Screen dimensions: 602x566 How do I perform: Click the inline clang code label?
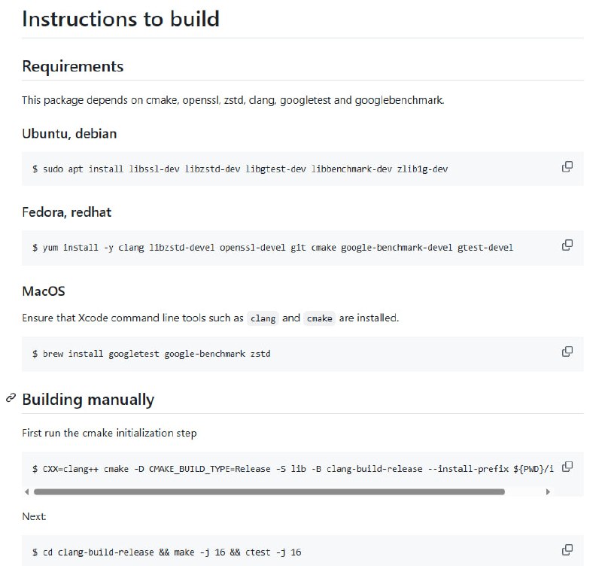(x=263, y=318)
